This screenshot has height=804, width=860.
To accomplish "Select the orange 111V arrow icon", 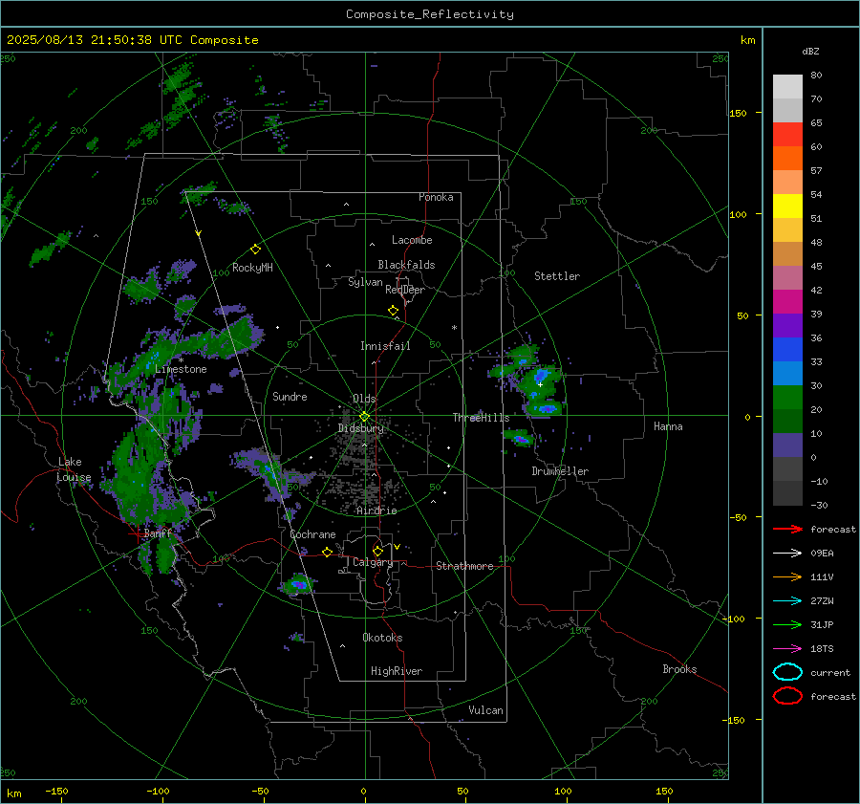I will click(787, 576).
